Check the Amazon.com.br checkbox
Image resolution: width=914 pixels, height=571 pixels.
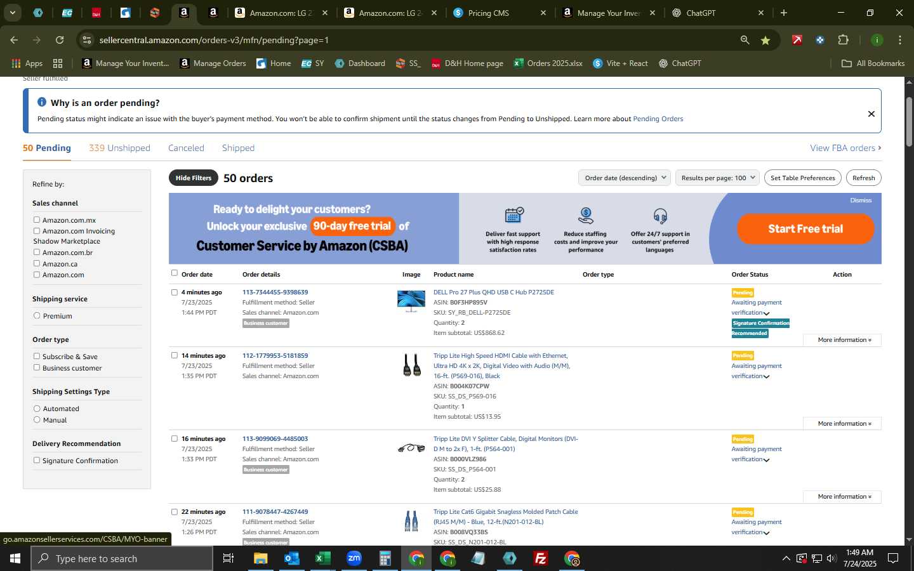pyautogui.click(x=37, y=252)
